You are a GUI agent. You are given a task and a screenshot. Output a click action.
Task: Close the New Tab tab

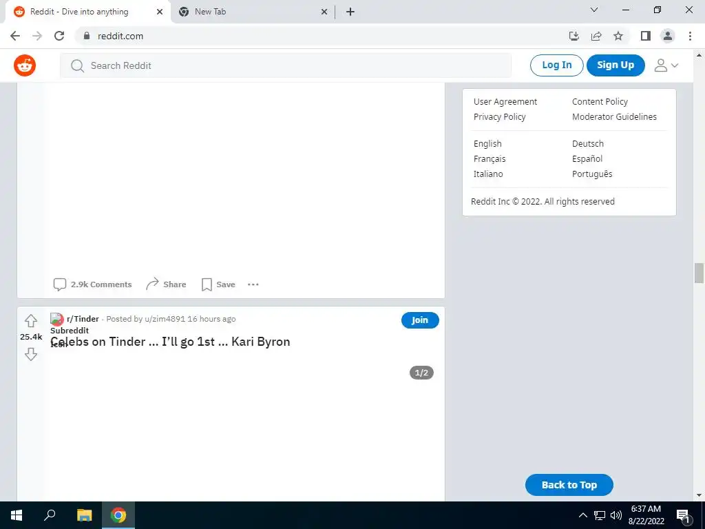[324, 12]
